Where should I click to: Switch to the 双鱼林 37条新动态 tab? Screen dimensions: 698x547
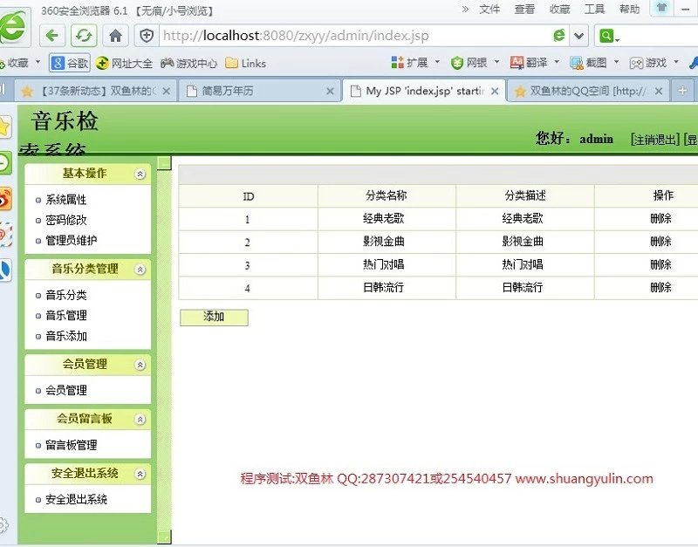96,91
